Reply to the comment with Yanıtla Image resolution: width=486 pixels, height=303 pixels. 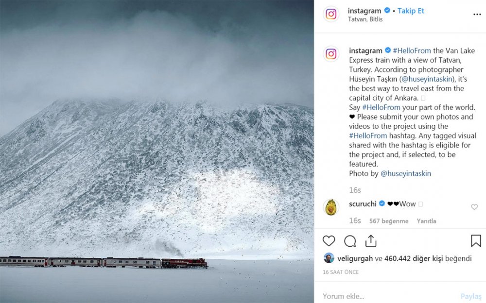coord(426,221)
